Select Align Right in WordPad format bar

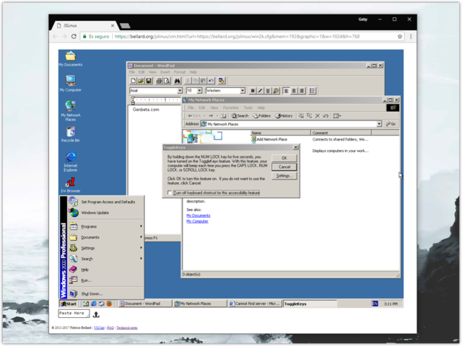(302, 91)
